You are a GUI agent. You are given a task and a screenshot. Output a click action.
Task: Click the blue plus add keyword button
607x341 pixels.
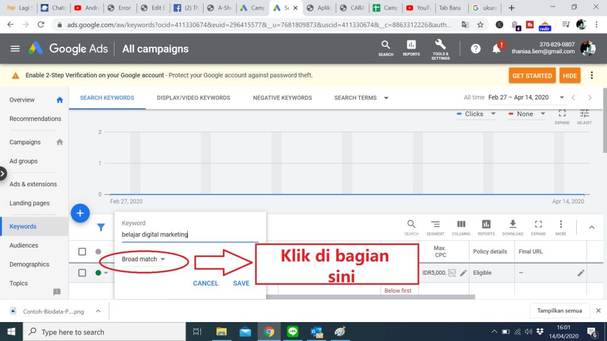pos(80,213)
